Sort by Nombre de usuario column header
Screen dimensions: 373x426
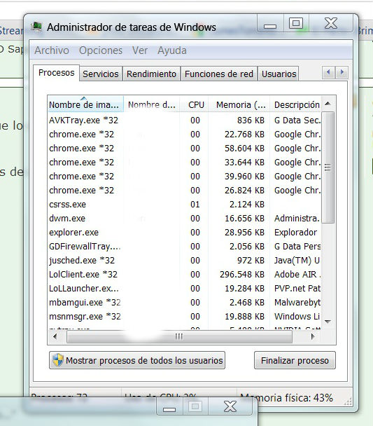pos(152,104)
